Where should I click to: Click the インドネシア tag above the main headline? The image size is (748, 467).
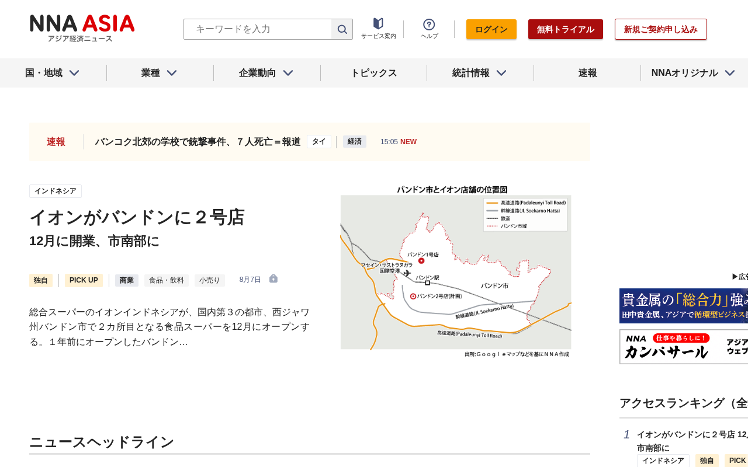click(x=56, y=191)
